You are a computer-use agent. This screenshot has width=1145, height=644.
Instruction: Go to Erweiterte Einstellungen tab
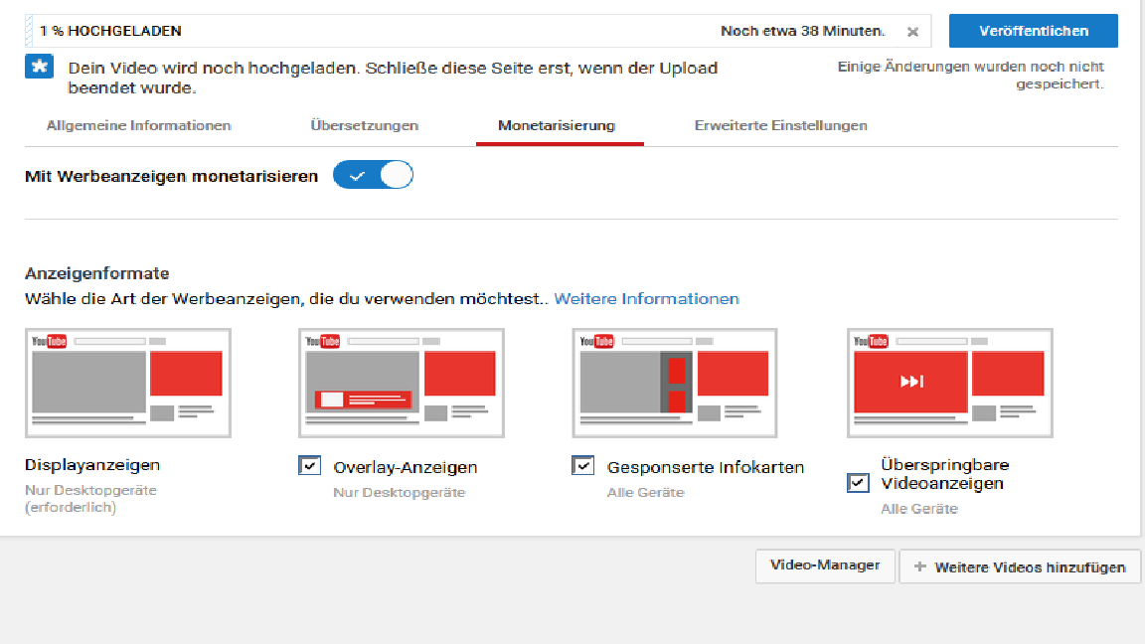pyautogui.click(x=780, y=126)
